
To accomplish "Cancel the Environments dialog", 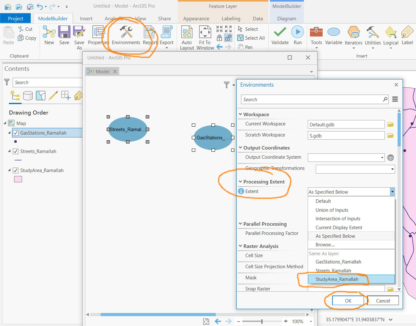I will [383, 301].
